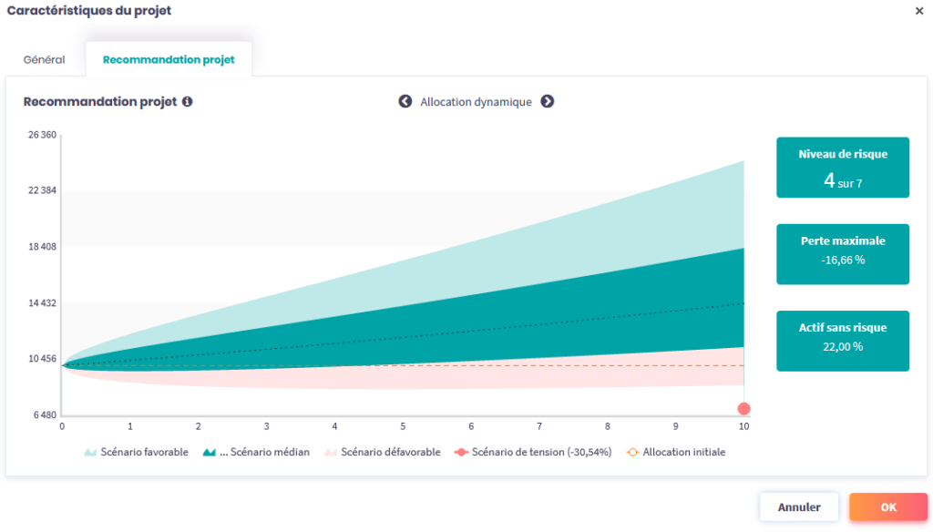Open the Niveau de risque card
The width and height of the screenshot is (933, 532).
pos(842,168)
